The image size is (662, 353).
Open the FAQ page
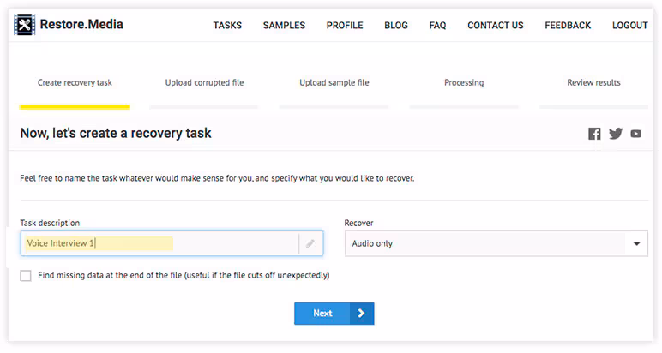(x=437, y=26)
